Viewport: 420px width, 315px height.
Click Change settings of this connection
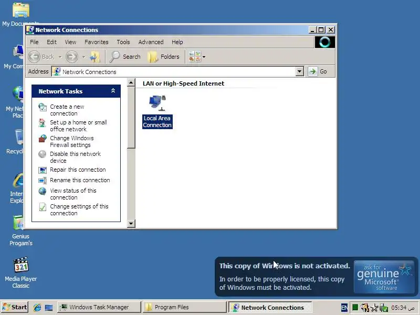pyautogui.click(x=79, y=209)
